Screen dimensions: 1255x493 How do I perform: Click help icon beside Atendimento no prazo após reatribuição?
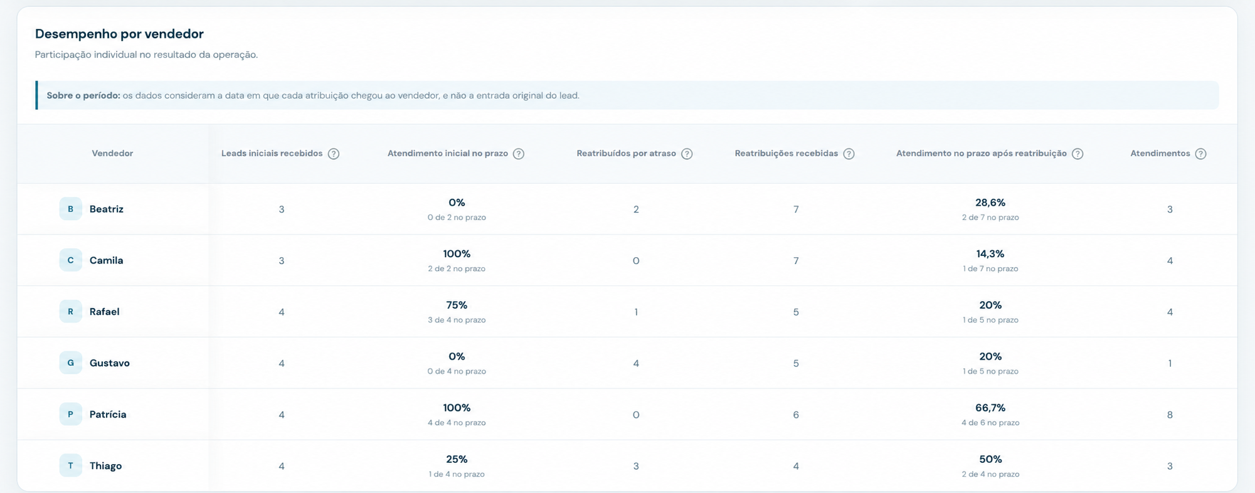pyautogui.click(x=1078, y=154)
